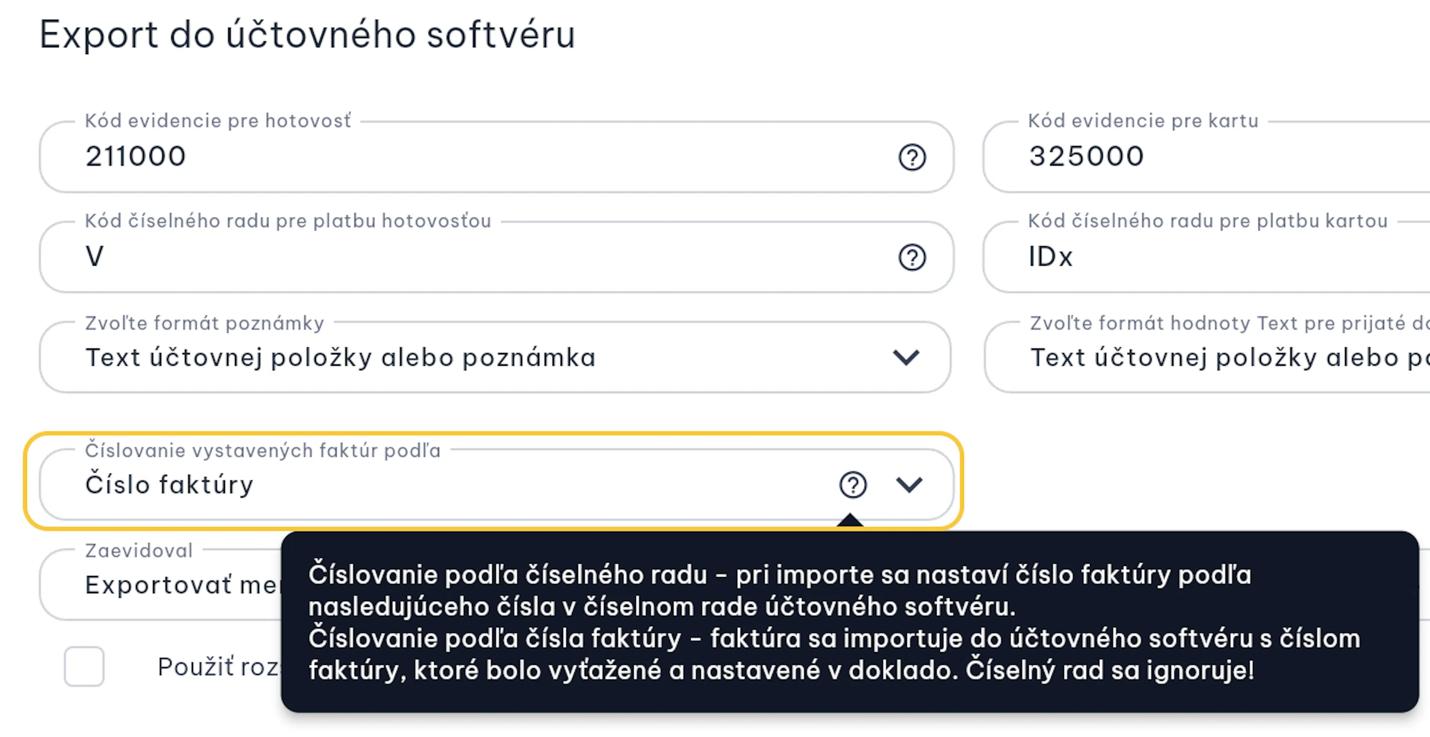Focus the Kód evidencie pre kartu field 325000
Screen dimensions: 1430x737
pyautogui.click(x=1206, y=157)
